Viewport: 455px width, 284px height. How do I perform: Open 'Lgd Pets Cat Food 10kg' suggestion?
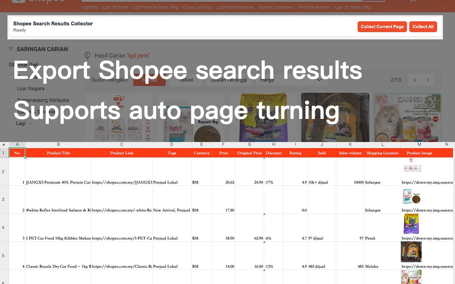pyautogui.click(x=156, y=7)
